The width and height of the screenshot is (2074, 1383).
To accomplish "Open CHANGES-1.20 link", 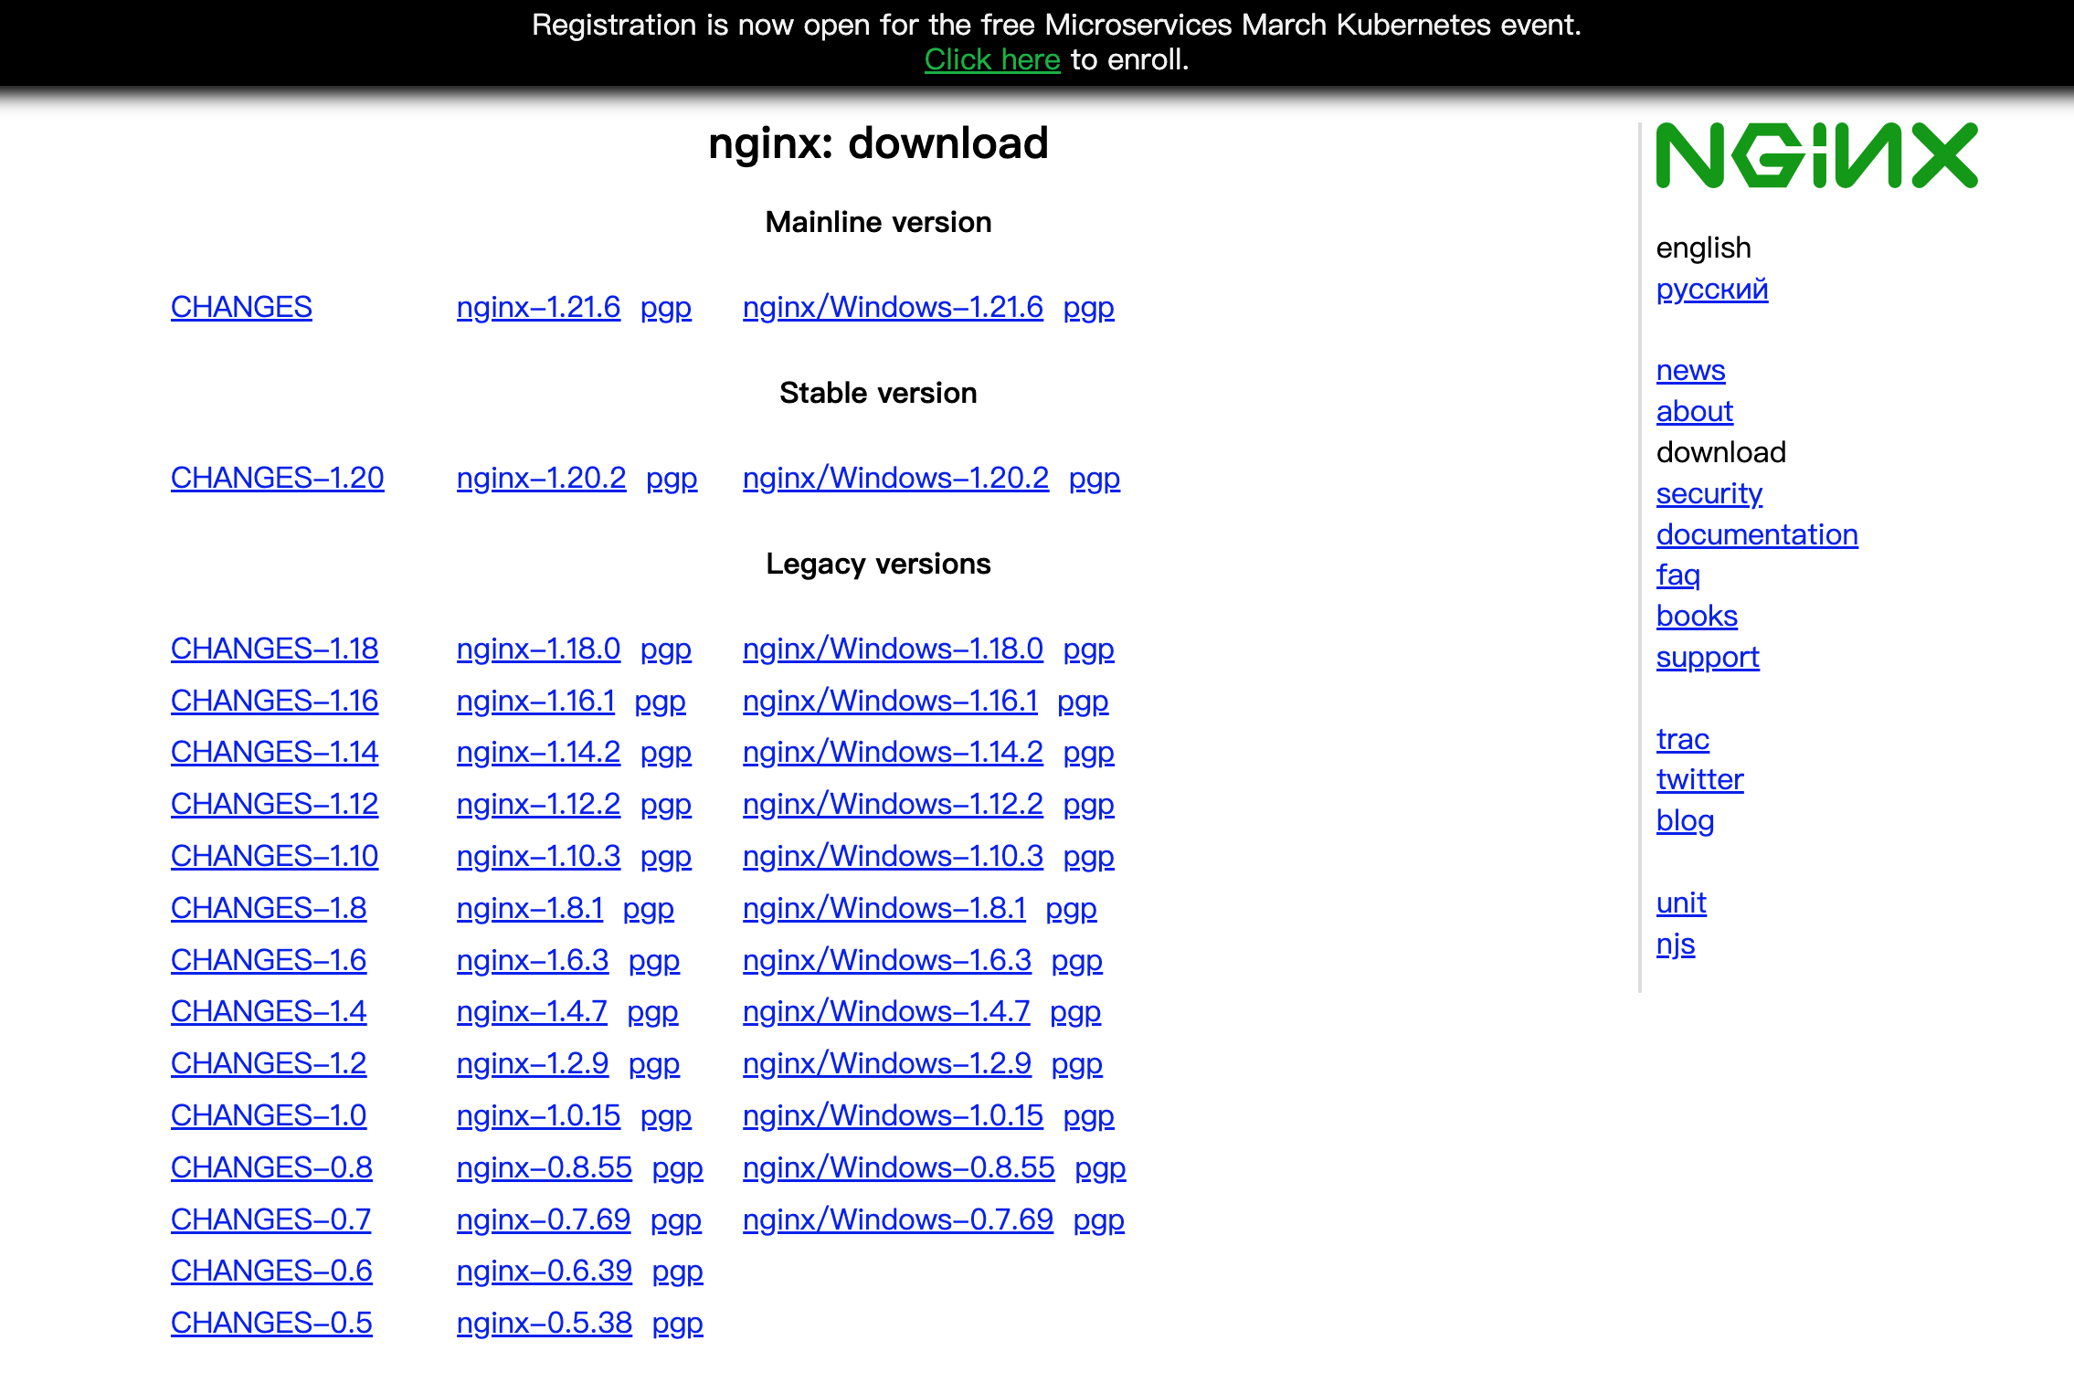I will (x=278, y=478).
